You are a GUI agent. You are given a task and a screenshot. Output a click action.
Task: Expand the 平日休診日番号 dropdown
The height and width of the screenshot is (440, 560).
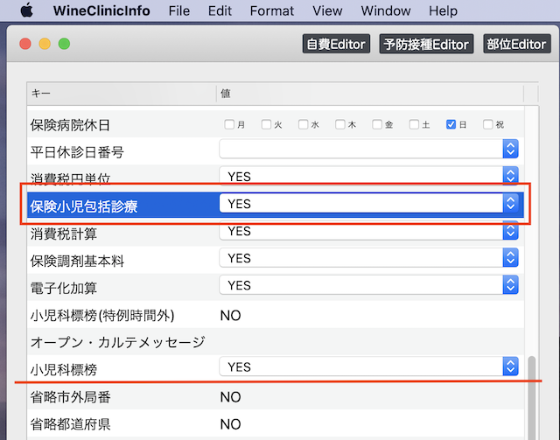[511, 150]
